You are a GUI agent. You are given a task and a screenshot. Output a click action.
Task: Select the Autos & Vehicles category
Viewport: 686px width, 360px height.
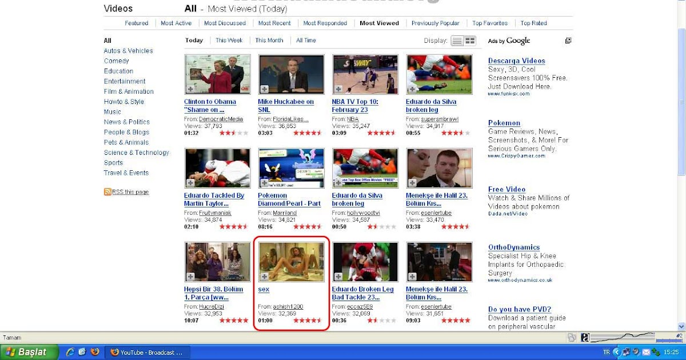129,51
